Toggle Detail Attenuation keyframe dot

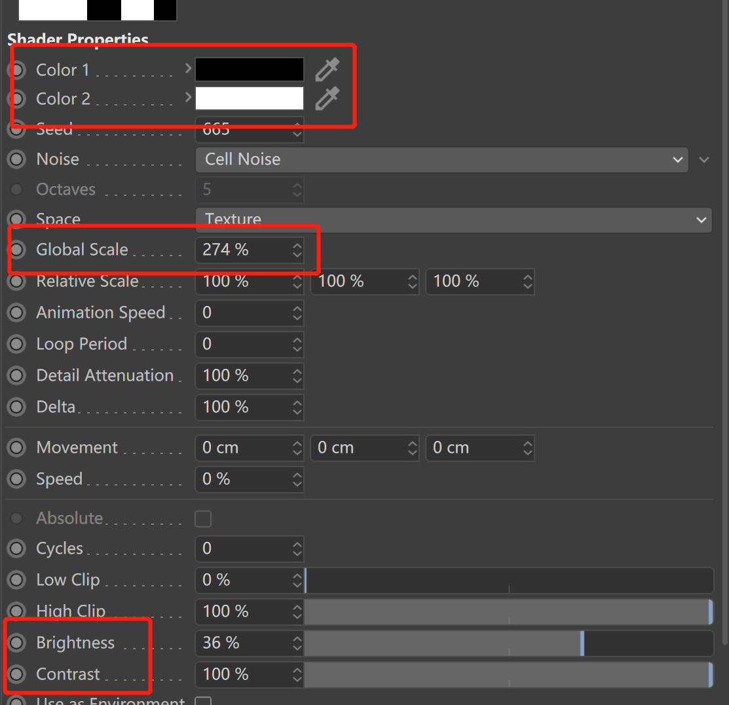[x=17, y=375]
